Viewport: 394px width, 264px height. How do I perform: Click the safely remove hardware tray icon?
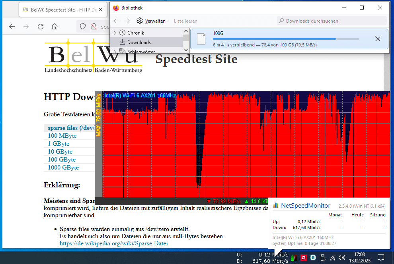tap(323, 258)
